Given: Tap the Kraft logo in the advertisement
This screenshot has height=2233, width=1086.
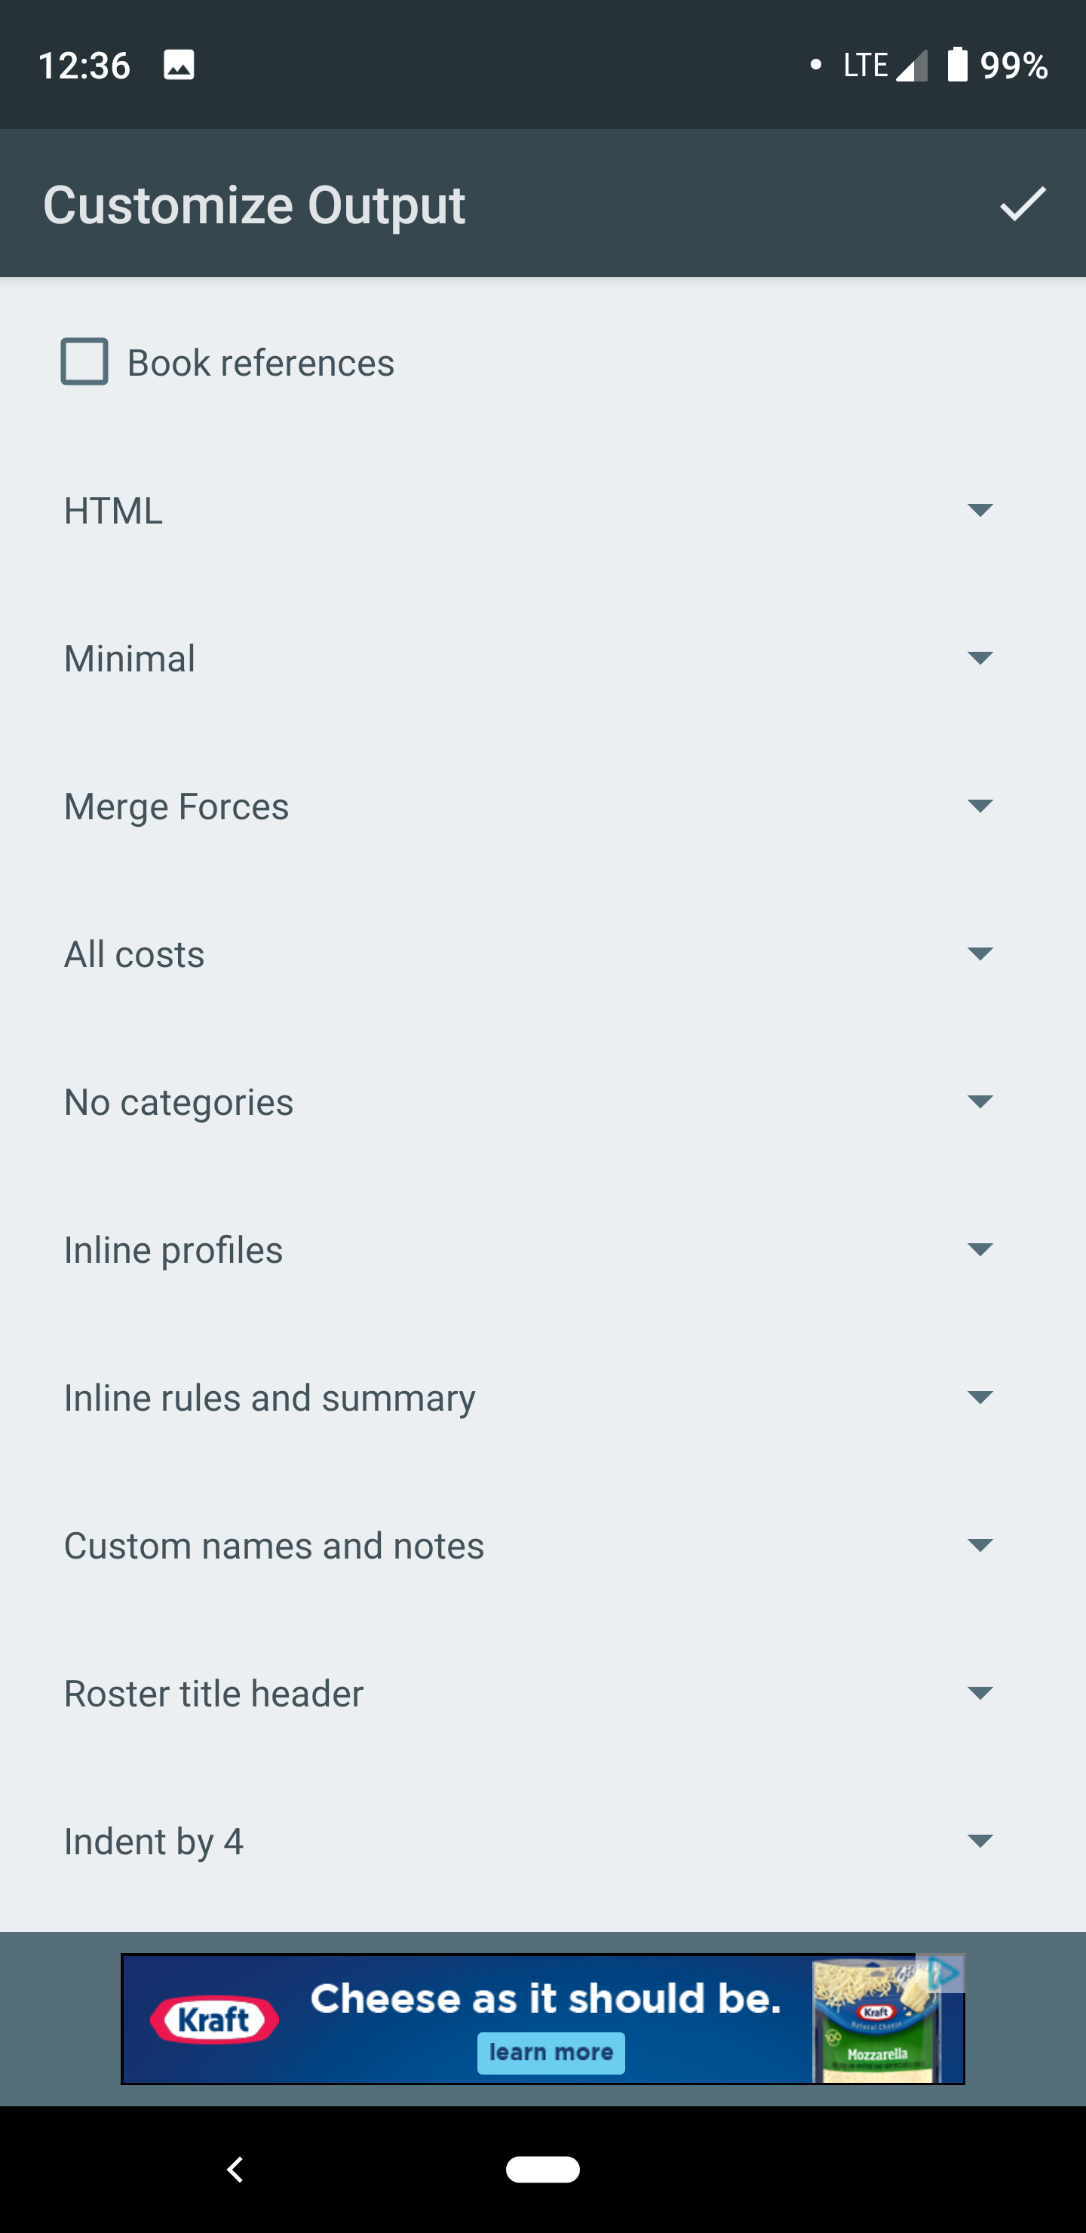Looking at the screenshot, I should [x=213, y=2019].
